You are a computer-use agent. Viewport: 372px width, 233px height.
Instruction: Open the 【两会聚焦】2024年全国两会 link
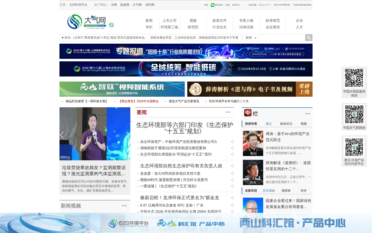pyautogui.click(x=139, y=101)
